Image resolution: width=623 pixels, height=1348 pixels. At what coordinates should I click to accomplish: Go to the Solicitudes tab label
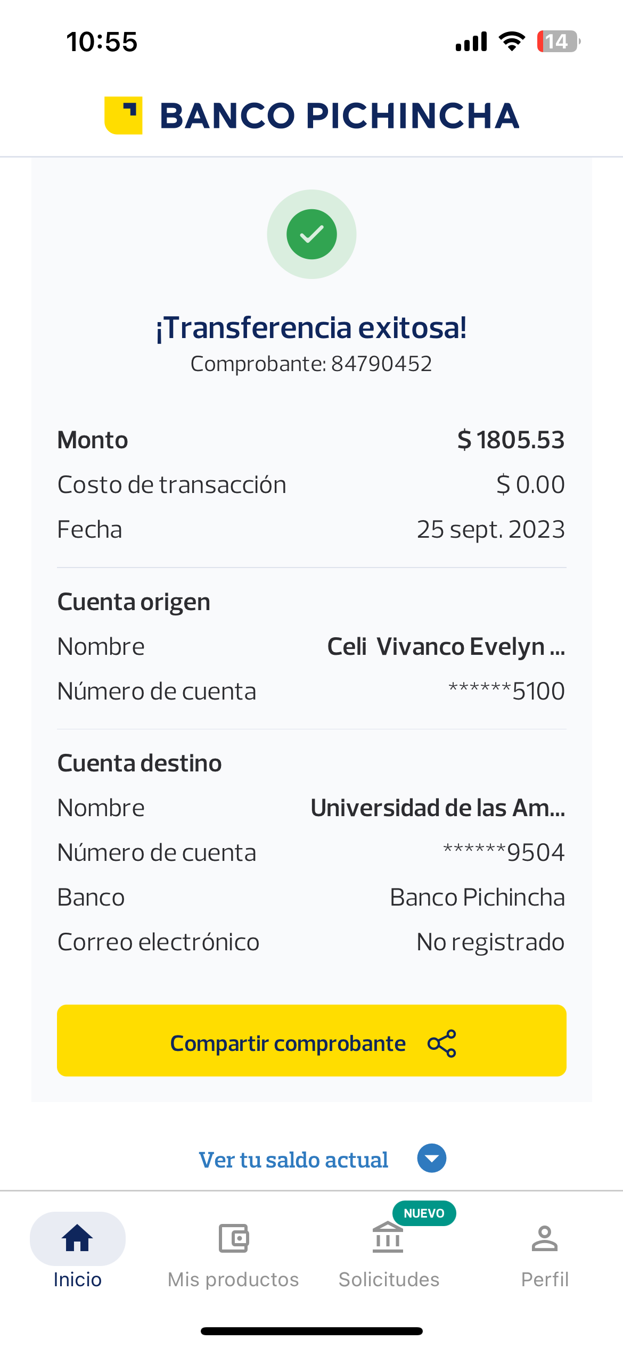coord(389,1279)
